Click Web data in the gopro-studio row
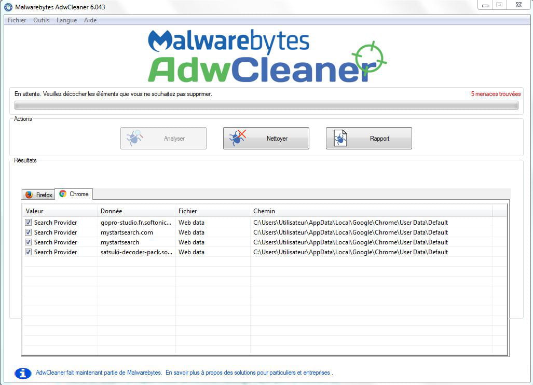 coord(192,223)
